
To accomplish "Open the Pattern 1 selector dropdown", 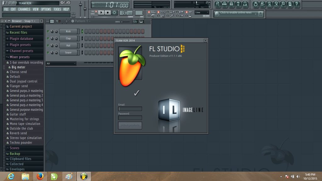I will [x=80, y=21].
